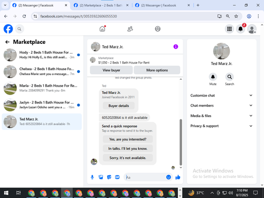This screenshot has height=198, width=264.
Task: Choose a GIF icon
Action: [117, 177]
